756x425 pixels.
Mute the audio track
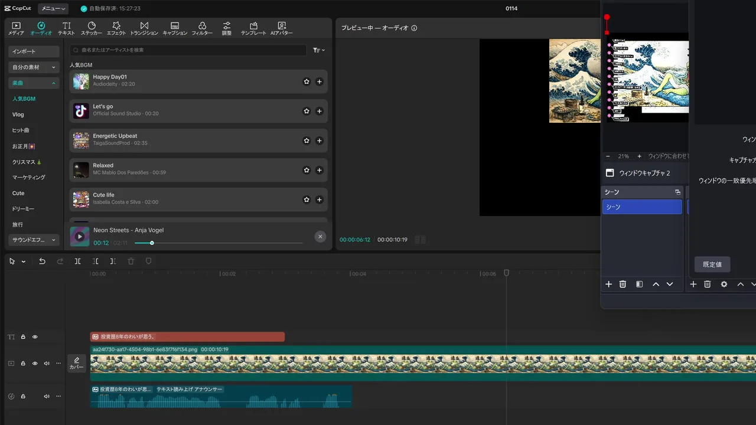pos(47,397)
